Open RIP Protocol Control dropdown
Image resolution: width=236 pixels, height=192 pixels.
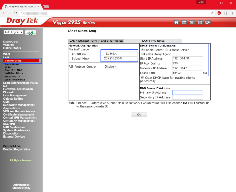pos(111,66)
